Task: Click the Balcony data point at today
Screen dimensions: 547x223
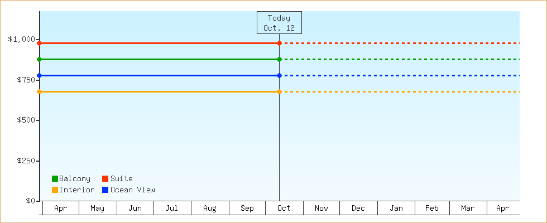Action: point(279,59)
